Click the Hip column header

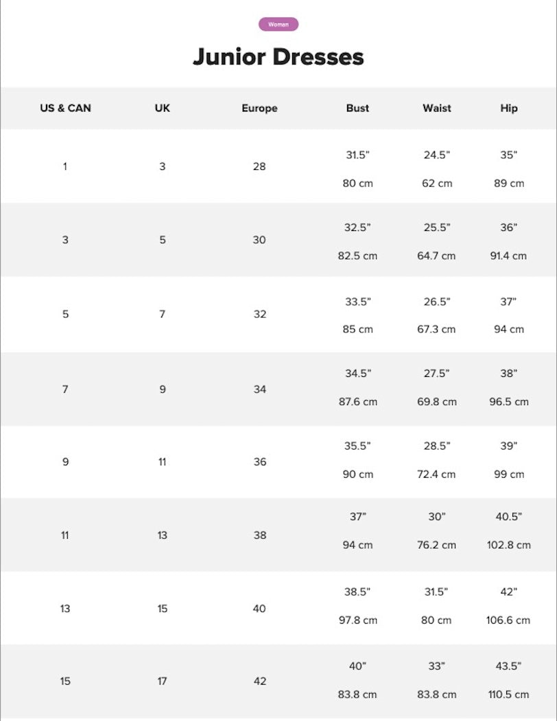(x=509, y=108)
